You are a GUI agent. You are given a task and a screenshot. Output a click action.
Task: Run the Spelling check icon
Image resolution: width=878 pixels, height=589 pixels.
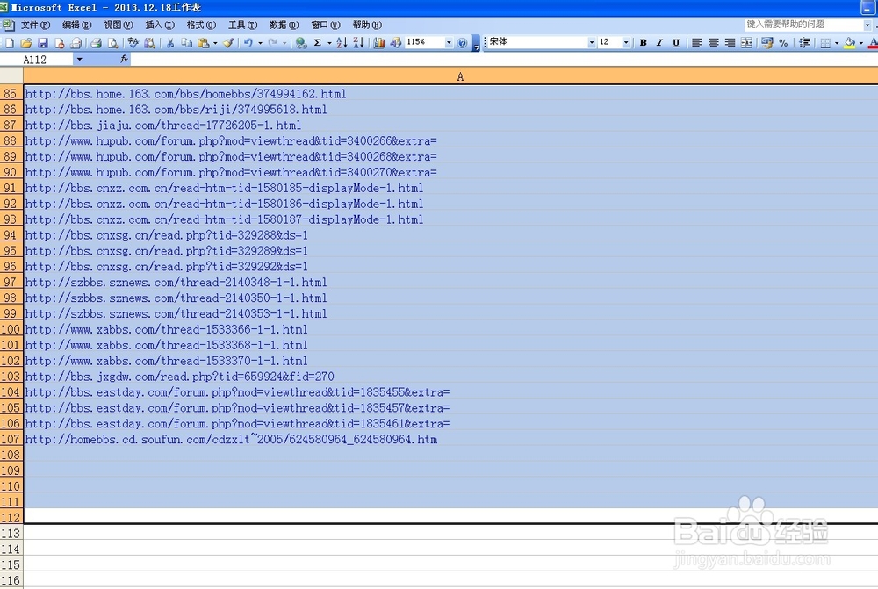point(133,42)
